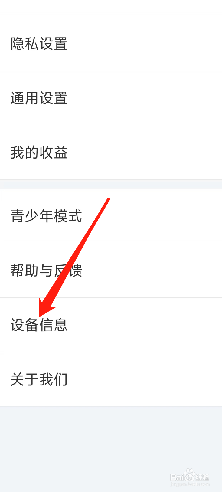The height and width of the screenshot is (492, 222).
Task: Tap blank space right of 设备信息
Action: (x=145, y=325)
